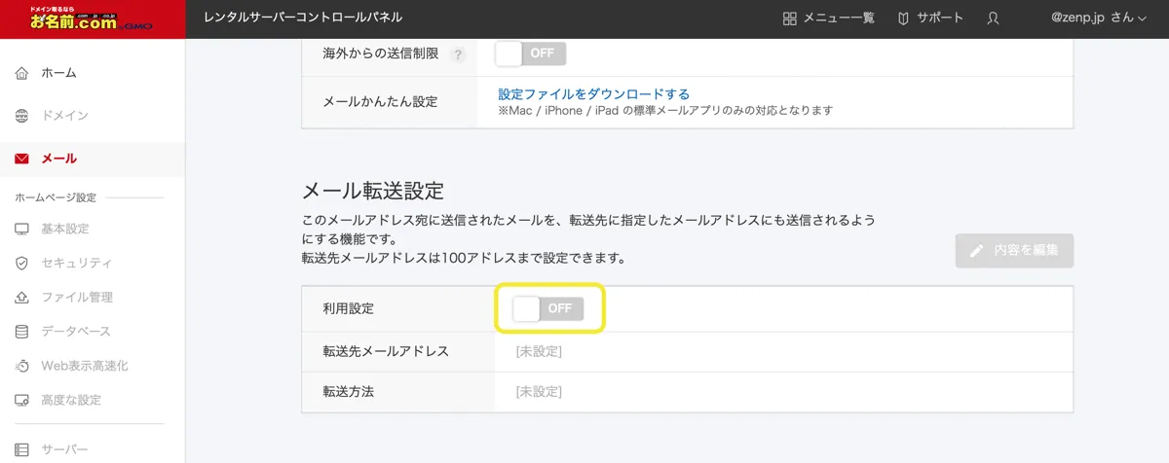Image resolution: width=1169 pixels, height=463 pixels.
Task: Click 設定ファイルをダウンロードする link
Action: [x=593, y=94]
